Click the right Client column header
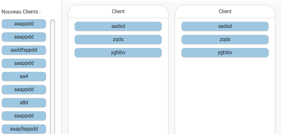The width and height of the screenshot is (281, 134). [225, 12]
